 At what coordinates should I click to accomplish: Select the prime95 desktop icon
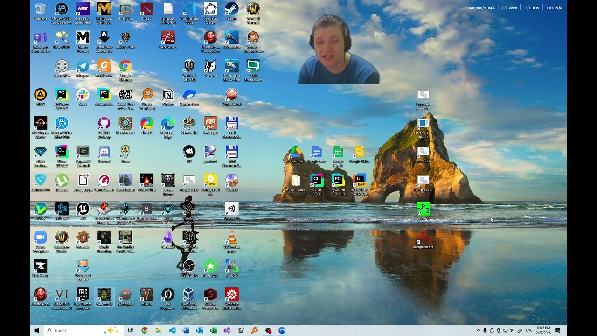pos(423,211)
